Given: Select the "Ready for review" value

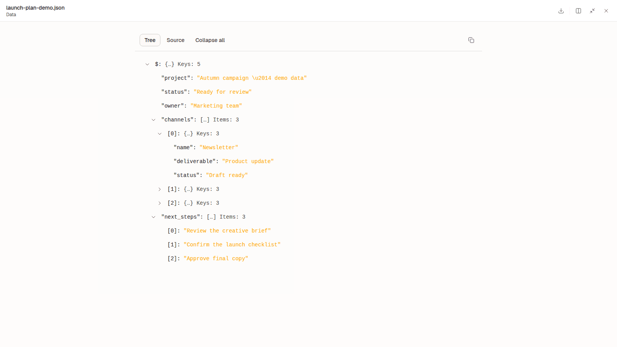Looking at the screenshot, I should pyautogui.click(x=223, y=92).
